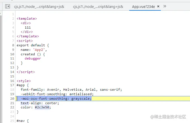Click the color value #2c3e50
This screenshot has height=123, width=190.
click(x=42, y=107)
